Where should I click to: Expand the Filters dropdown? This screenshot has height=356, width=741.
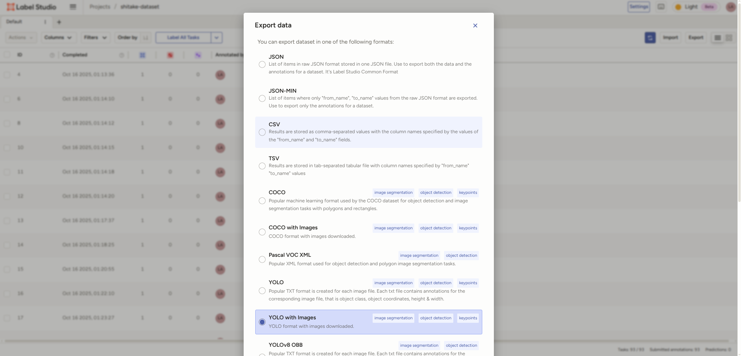click(95, 37)
